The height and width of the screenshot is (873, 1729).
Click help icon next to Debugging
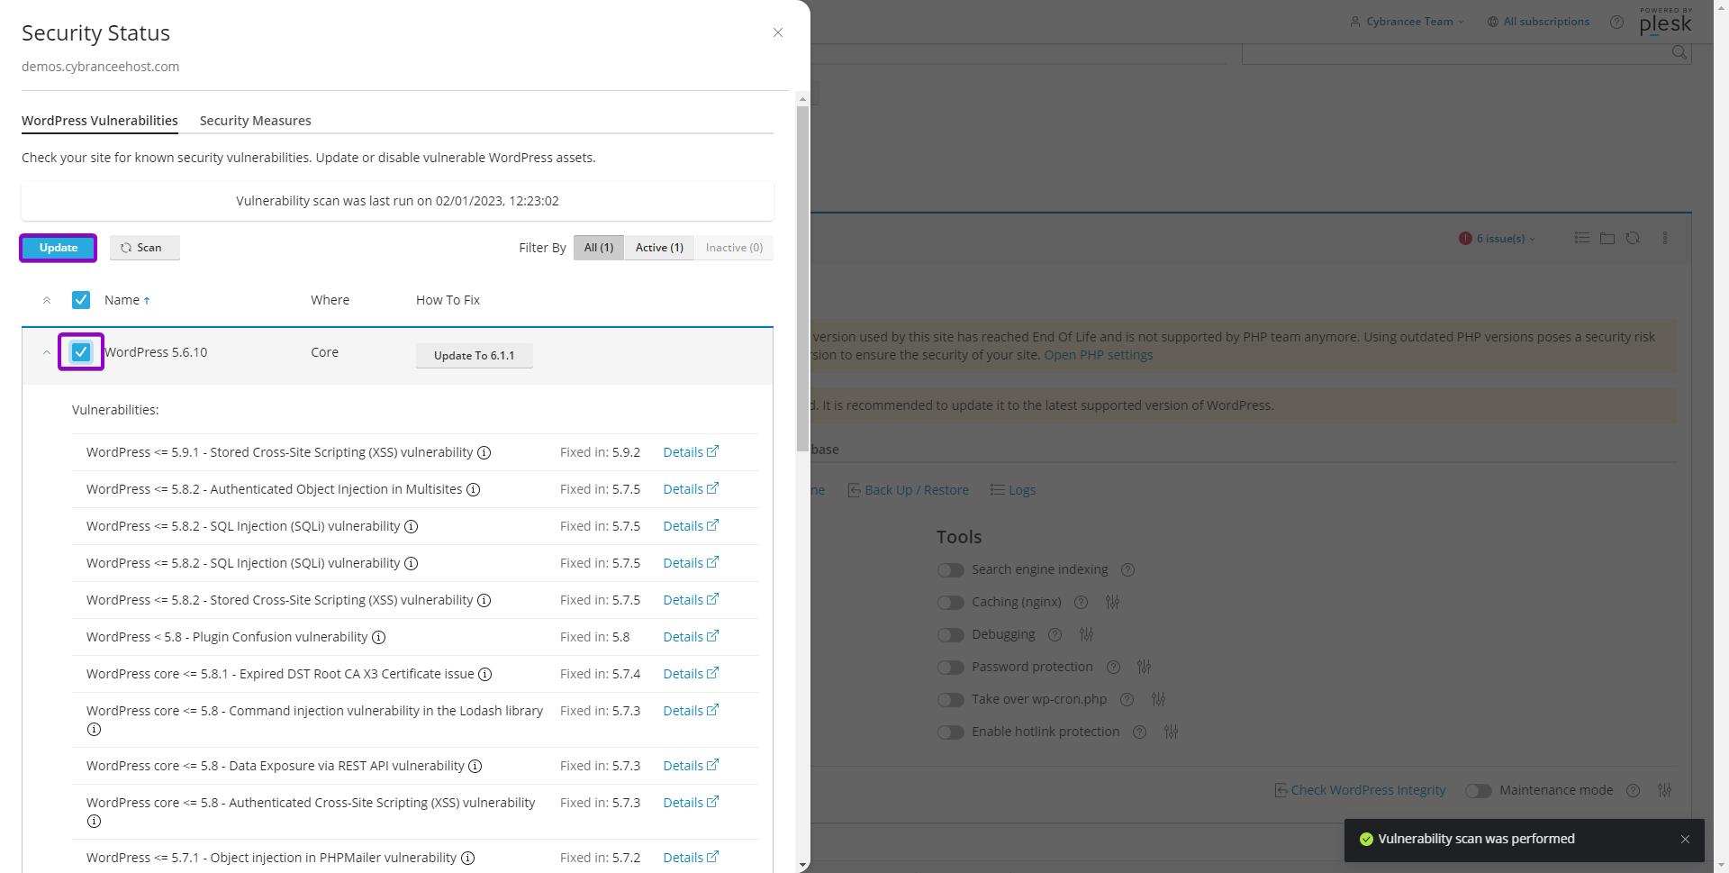coord(1055,635)
